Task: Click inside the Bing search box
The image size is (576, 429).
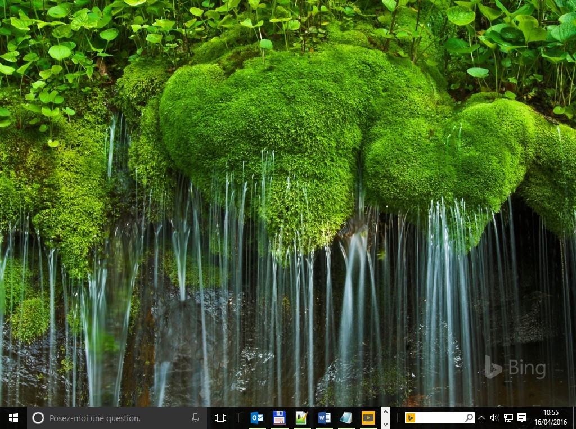Action: pos(440,418)
